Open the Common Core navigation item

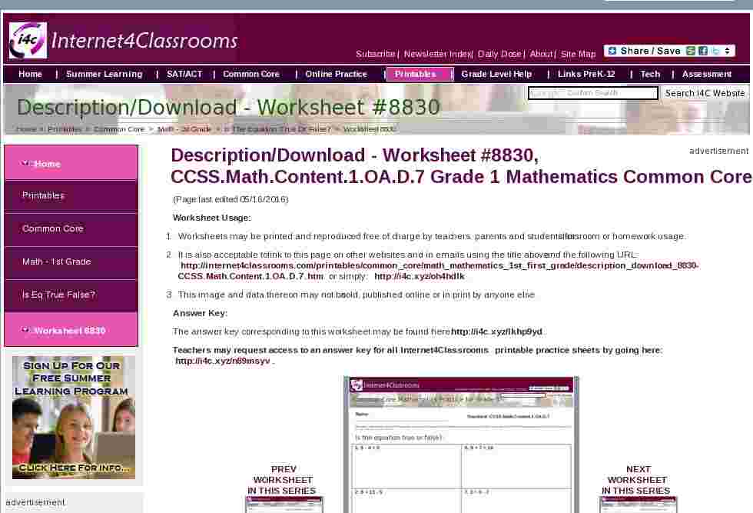tap(251, 74)
